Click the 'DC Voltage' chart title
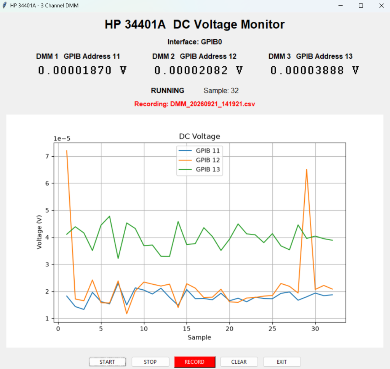 coord(200,136)
